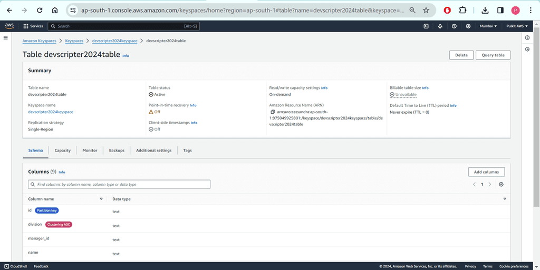Open Info for Client-side timestamps
Screen dimensions: 540x270
coord(194,123)
